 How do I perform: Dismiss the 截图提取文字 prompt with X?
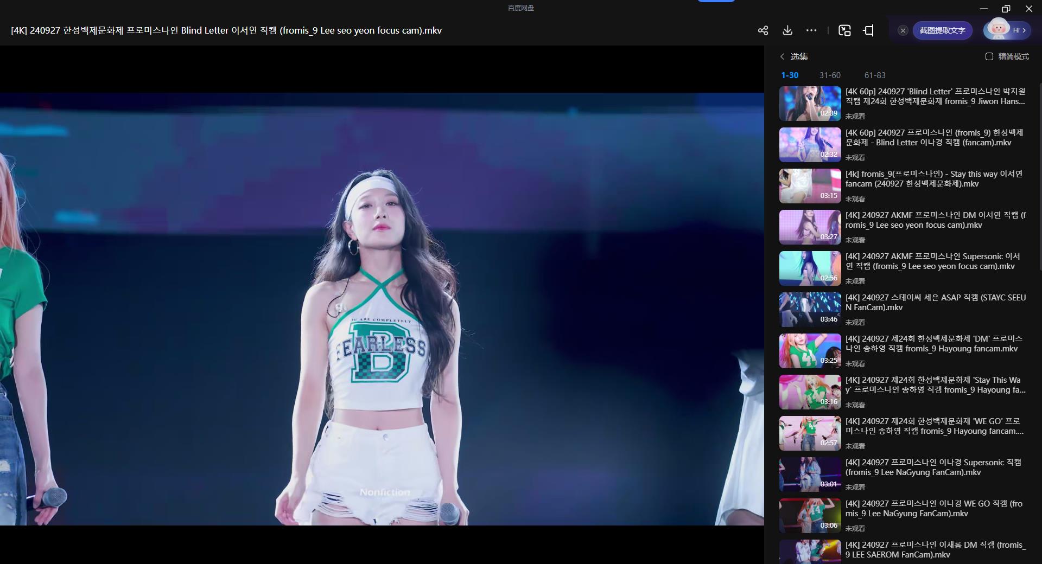click(903, 30)
